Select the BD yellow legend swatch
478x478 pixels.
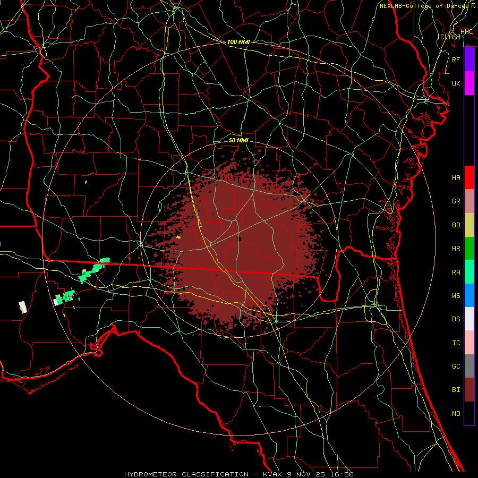469,225
